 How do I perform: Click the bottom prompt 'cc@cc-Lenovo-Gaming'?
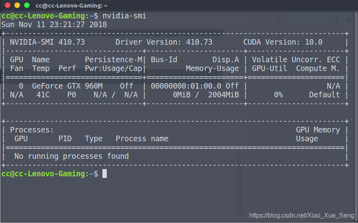click(43, 174)
